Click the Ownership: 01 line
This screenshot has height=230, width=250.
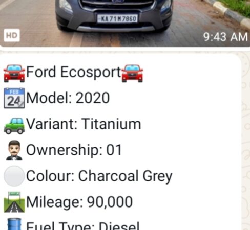[74, 150]
